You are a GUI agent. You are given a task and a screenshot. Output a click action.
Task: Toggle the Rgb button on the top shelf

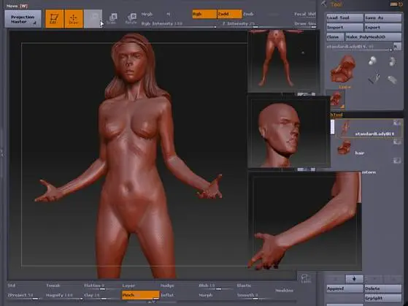click(x=204, y=14)
